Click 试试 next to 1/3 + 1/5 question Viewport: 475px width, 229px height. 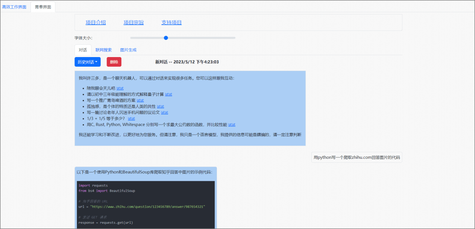(x=132, y=119)
